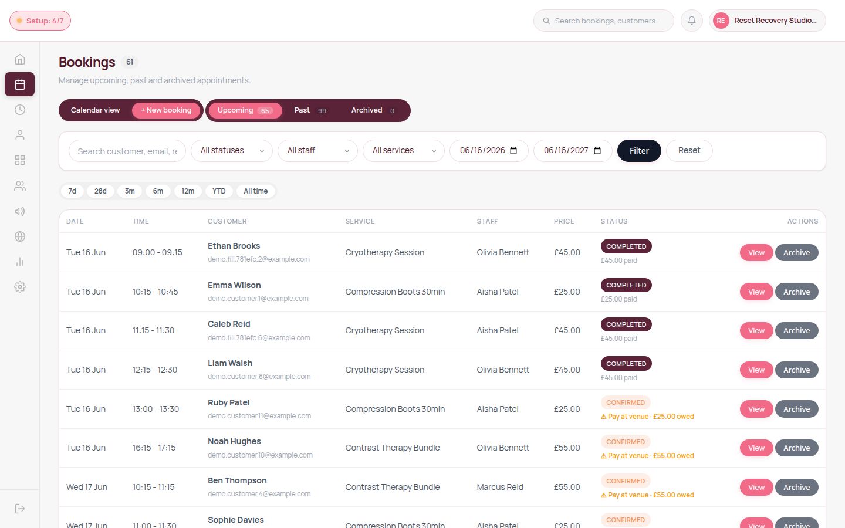Open the settings gear sidebar icon

click(x=20, y=287)
